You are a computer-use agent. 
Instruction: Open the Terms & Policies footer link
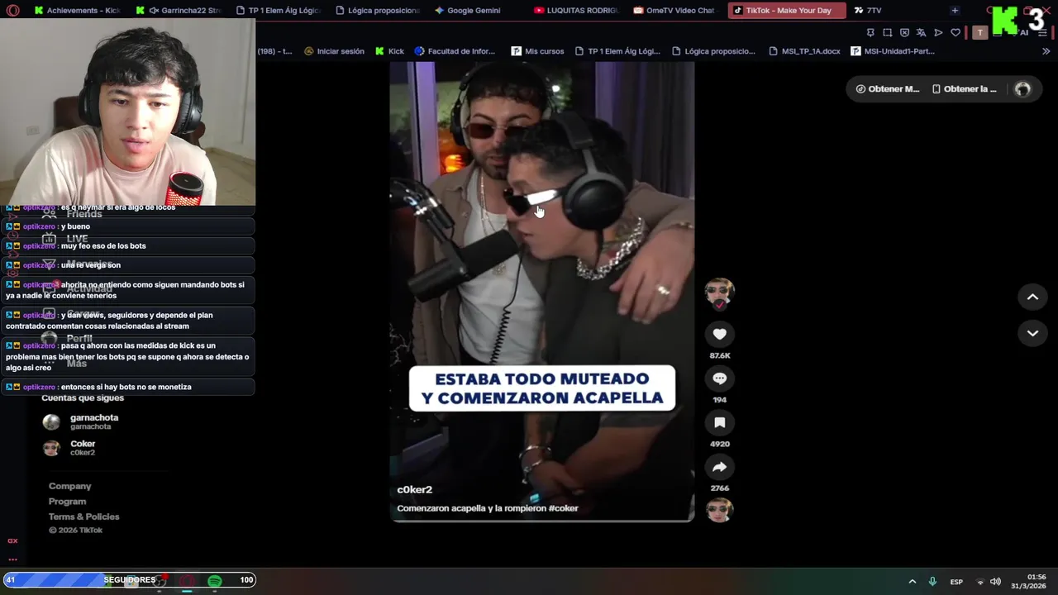click(x=83, y=516)
